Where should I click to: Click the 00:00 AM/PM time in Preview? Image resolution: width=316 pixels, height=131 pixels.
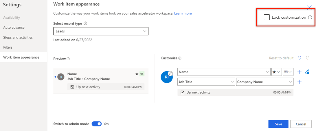(x=133, y=87)
